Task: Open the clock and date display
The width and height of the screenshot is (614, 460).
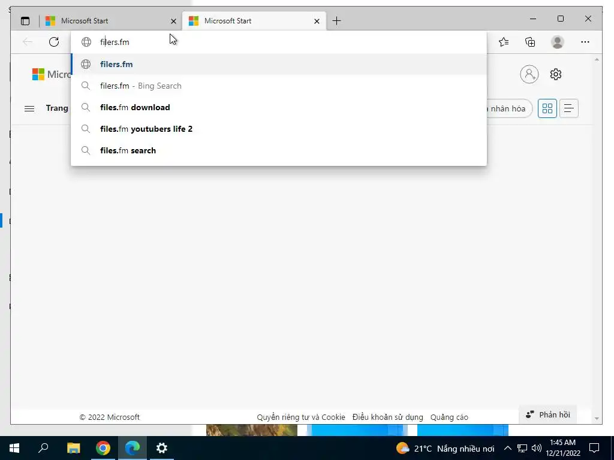Action: click(x=563, y=448)
